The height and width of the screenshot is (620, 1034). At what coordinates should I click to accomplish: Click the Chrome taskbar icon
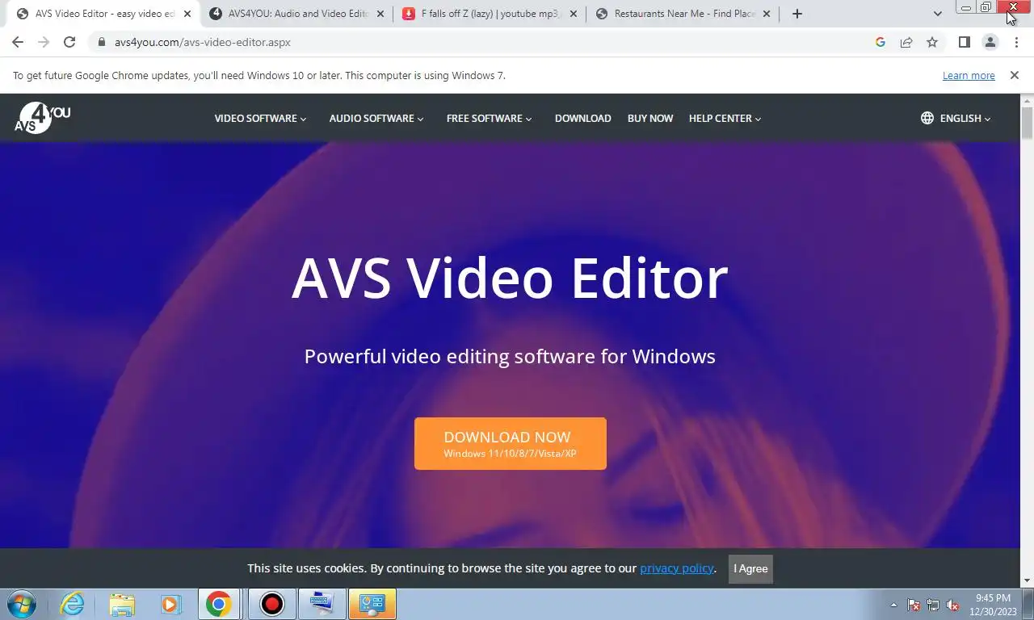point(219,604)
